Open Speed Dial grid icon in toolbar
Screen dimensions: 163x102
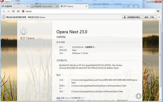(18, 11)
